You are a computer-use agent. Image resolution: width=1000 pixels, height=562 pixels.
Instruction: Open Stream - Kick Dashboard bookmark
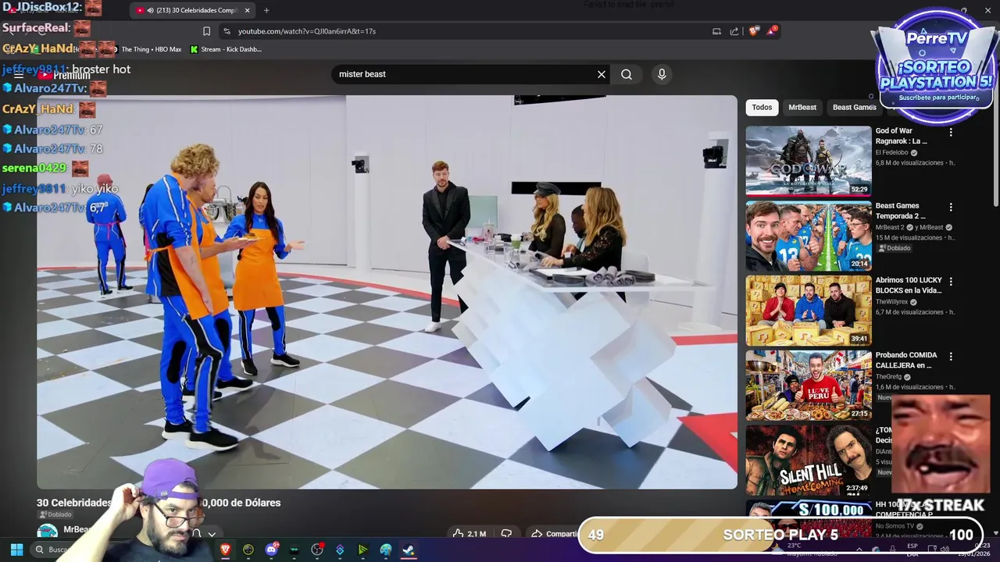click(x=227, y=49)
